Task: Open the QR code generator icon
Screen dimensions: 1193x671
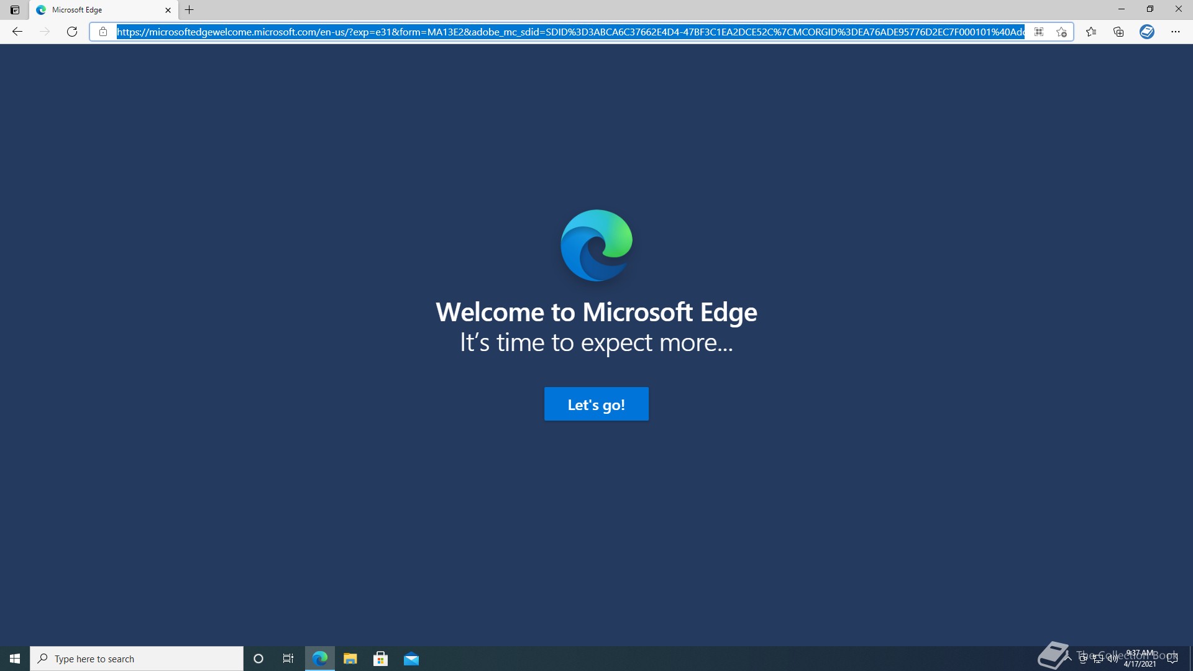Action: (1038, 32)
